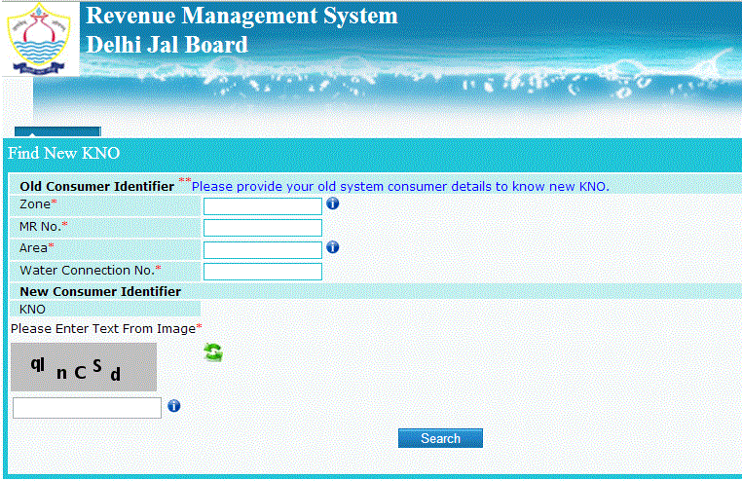The image size is (742, 481).
Task: Click the 'Please provide your old system consumer details' note
Action: click(400, 186)
